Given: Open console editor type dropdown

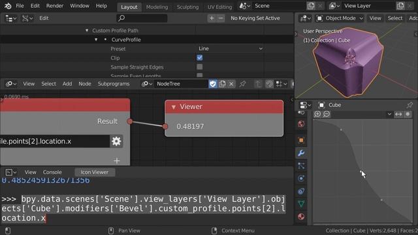Looking at the screenshot, I should pos(11,172).
